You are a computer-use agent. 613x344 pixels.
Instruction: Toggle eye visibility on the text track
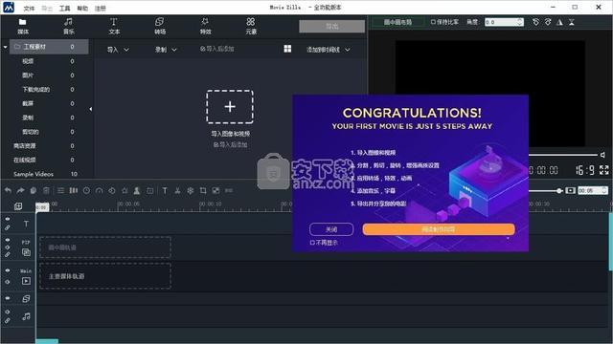8,219
